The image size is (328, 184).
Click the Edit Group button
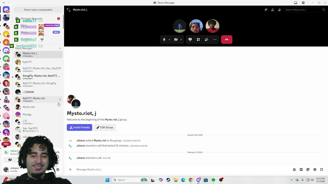click(105, 127)
